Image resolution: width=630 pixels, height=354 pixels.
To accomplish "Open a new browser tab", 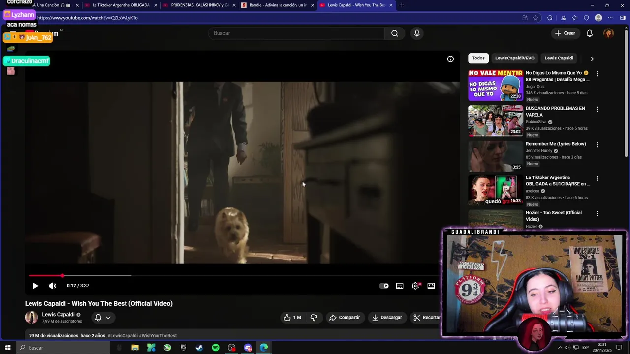I will 402,5.
